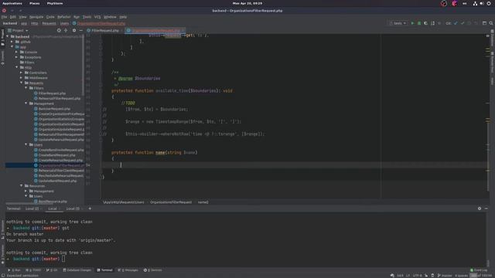Click the open-in-window icon left of search
Screen dimensions: 495x278
(x=484, y=23)
